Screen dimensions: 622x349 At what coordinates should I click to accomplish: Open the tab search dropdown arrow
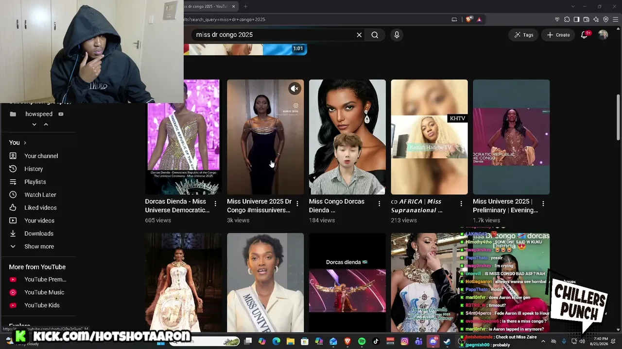coord(573,6)
